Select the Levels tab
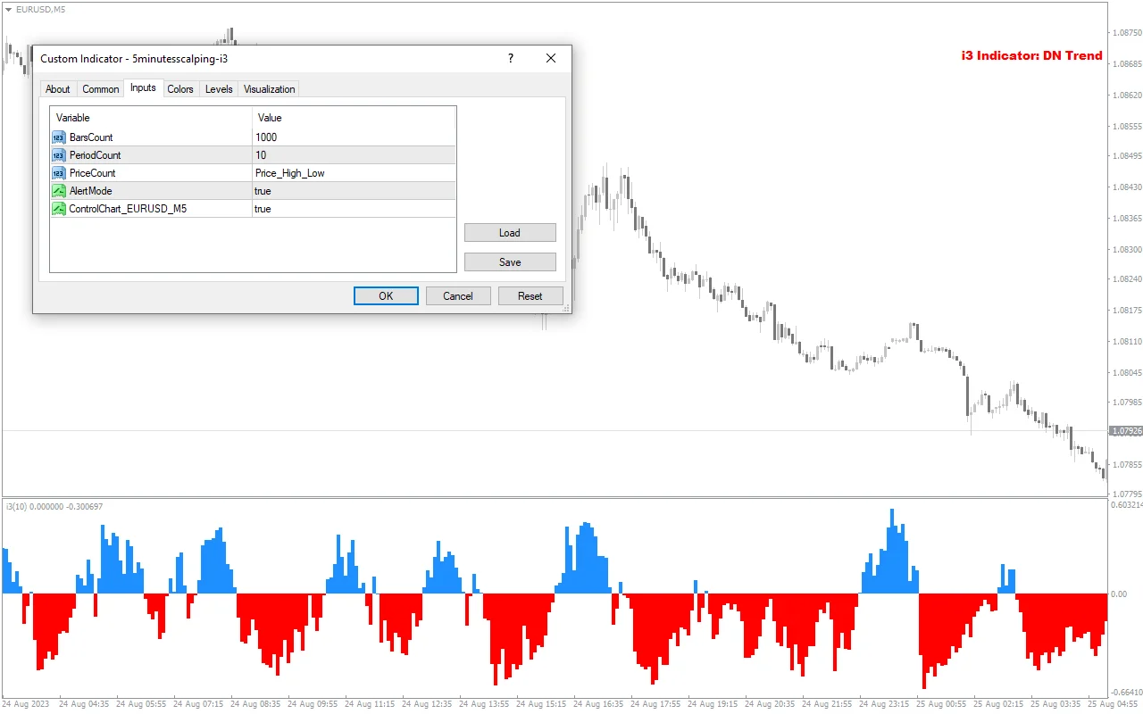The height and width of the screenshot is (714, 1143). (x=219, y=88)
